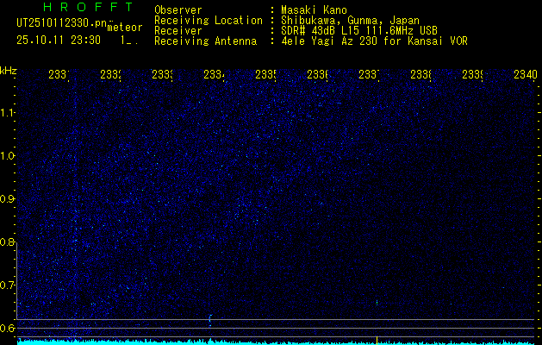Click the cyan signal level strip at bottom
542x345 pixels.
click(x=276, y=342)
